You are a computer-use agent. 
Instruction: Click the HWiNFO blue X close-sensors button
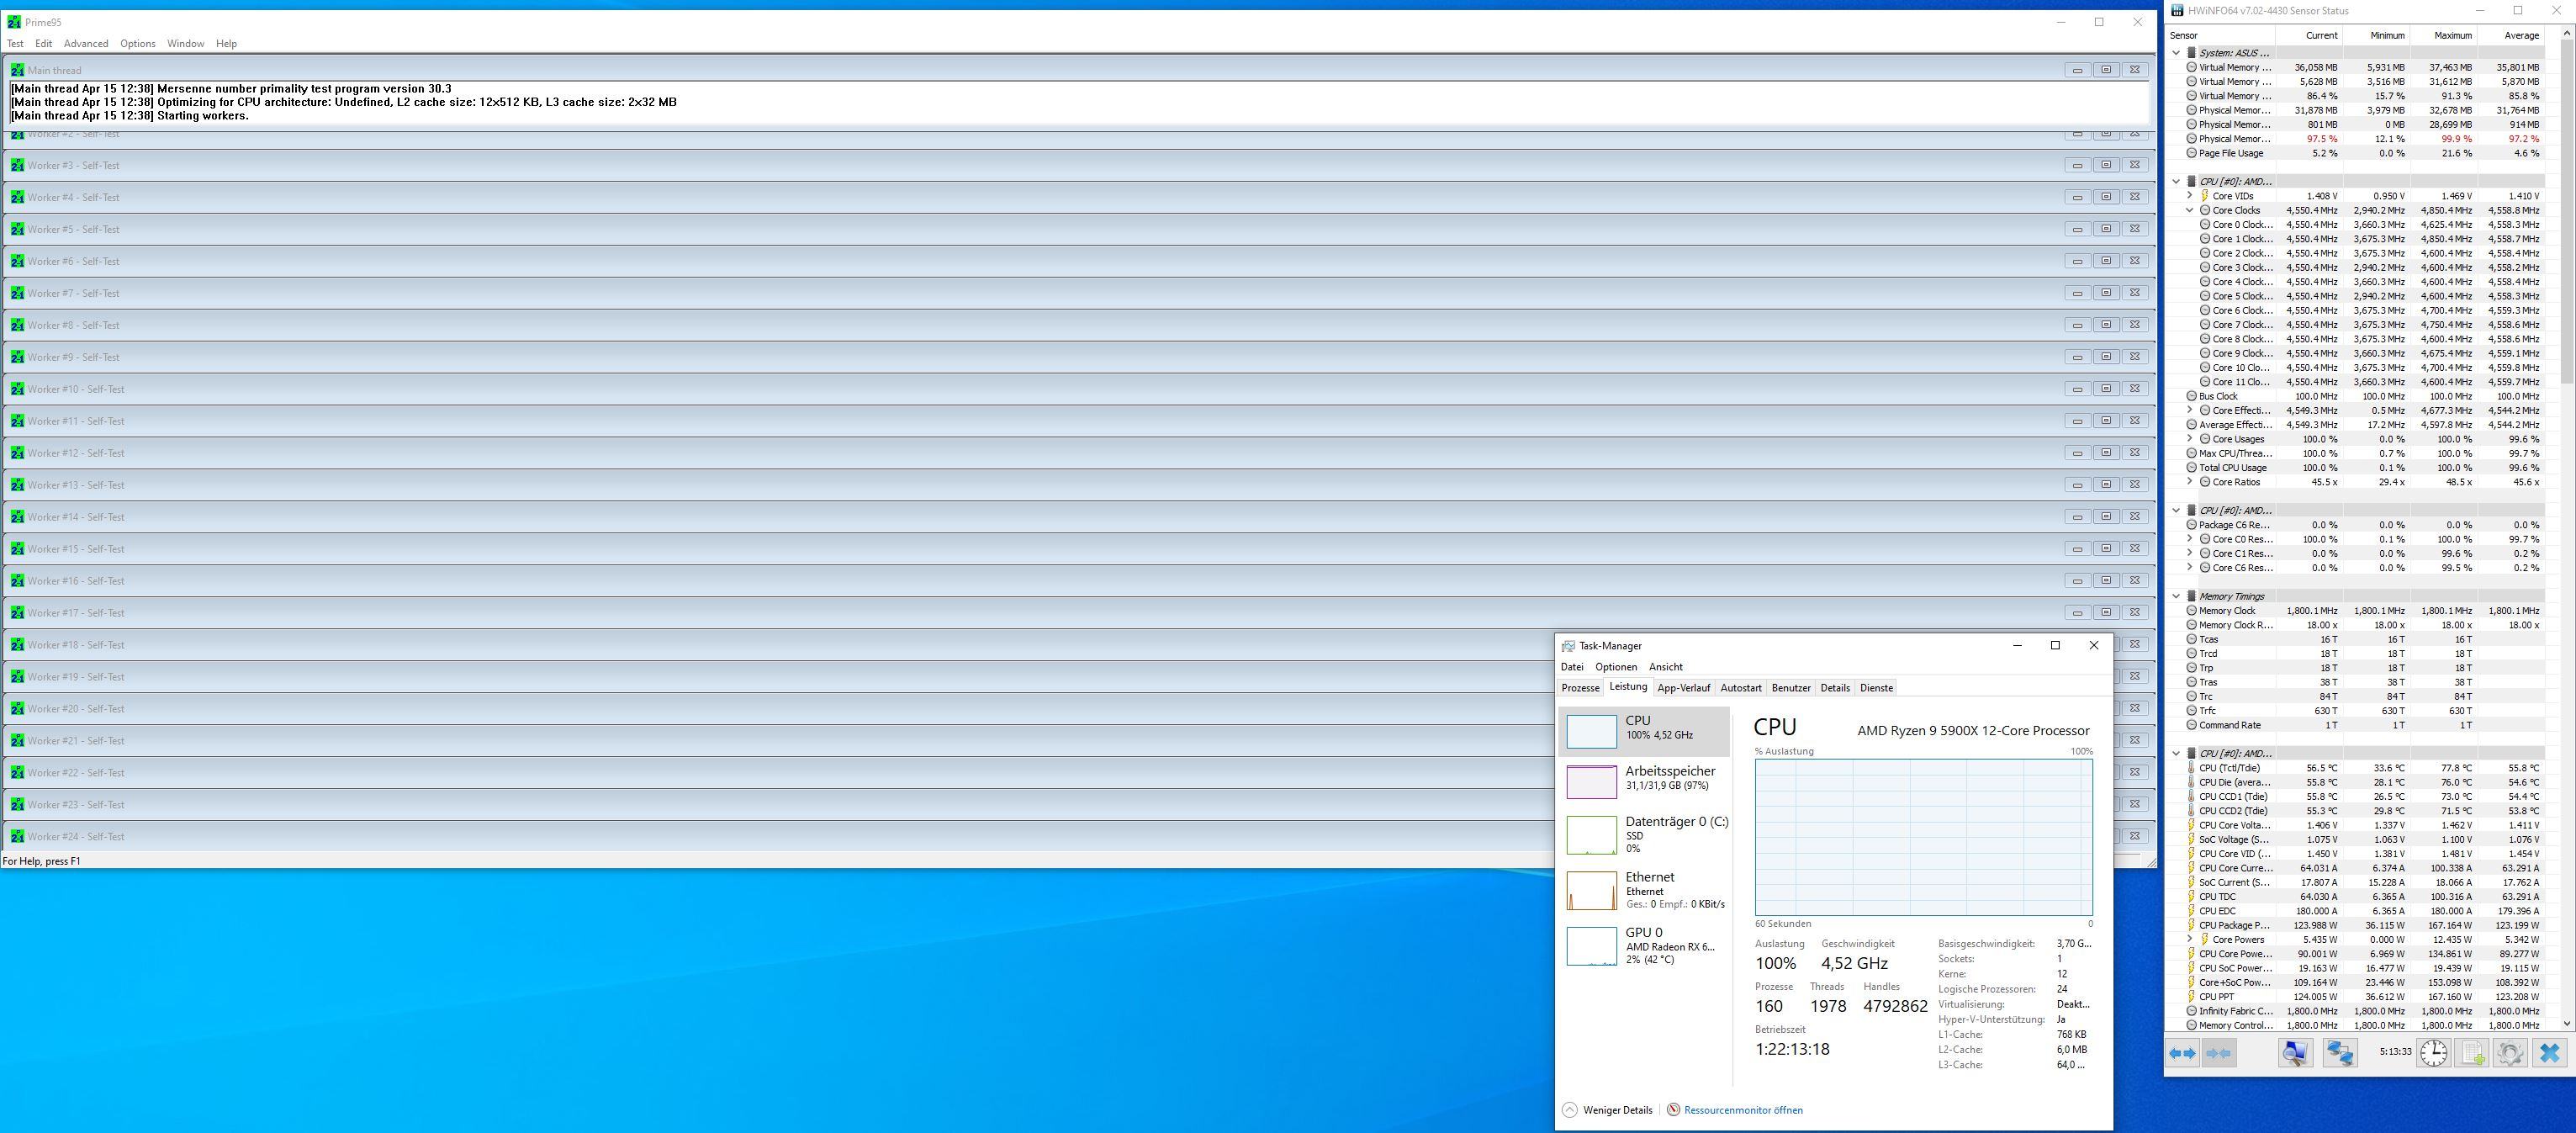[2549, 1053]
